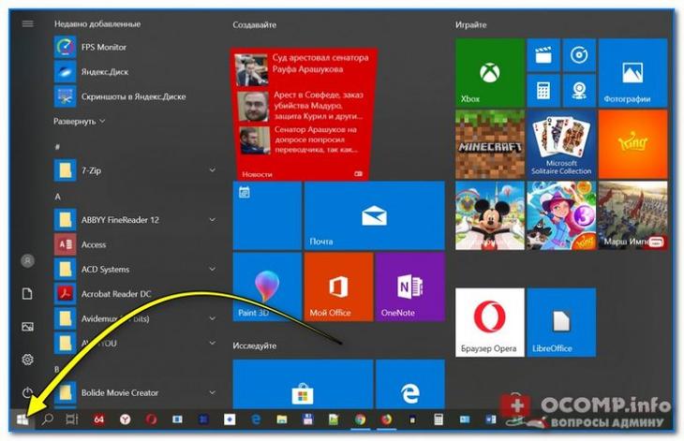Open the Microsoft Edge tile

pyautogui.click(x=410, y=384)
